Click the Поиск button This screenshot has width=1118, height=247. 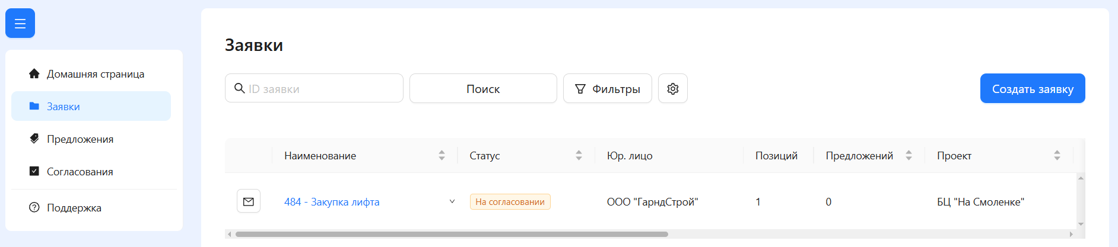(x=483, y=88)
